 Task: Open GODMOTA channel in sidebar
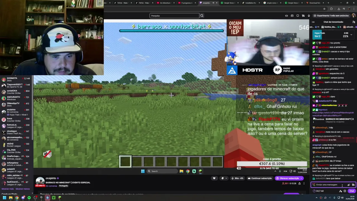point(16,80)
